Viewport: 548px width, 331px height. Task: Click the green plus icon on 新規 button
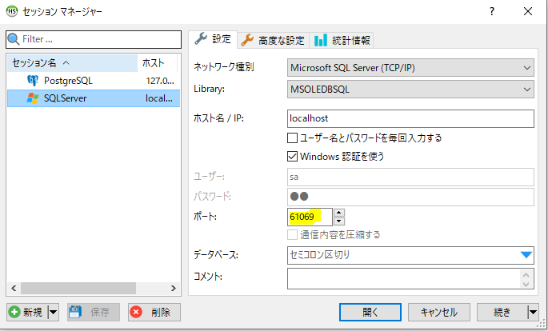14,312
